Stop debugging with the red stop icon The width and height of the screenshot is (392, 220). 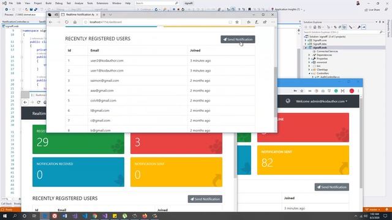click(178, 10)
